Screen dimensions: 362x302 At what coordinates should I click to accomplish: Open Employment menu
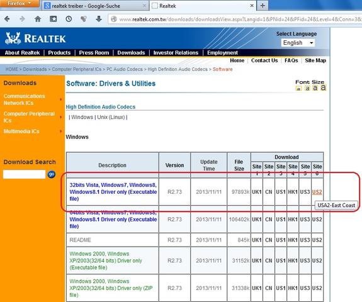pos(222,53)
